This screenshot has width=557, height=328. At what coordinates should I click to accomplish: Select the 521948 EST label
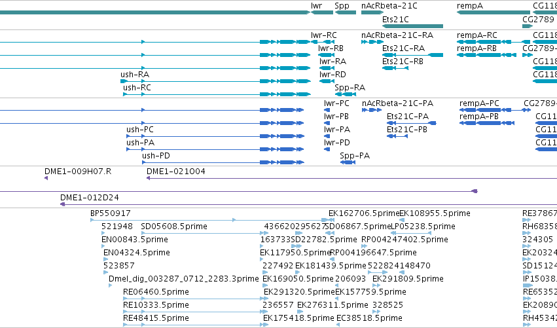click(117, 227)
